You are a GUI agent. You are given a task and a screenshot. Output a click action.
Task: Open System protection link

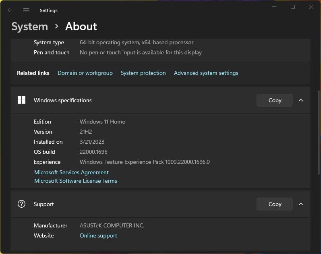coord(143,73)
